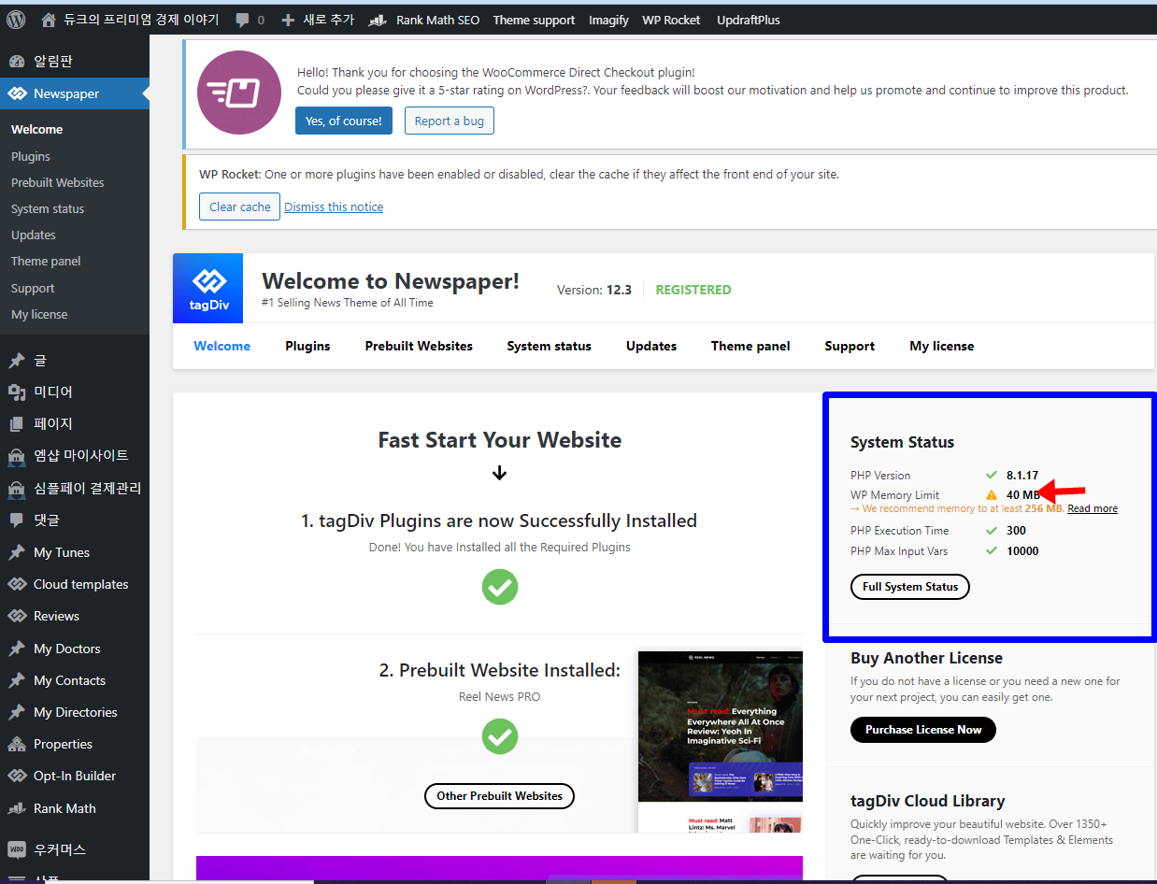
Task: Click the pin icon beside My Doctors
Action: 17,649
